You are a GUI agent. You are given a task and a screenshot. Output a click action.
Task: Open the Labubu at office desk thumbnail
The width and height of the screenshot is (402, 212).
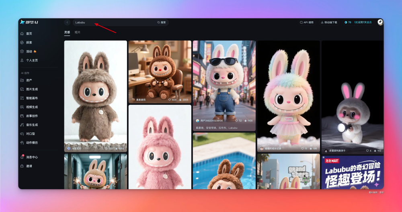(160, 72)
